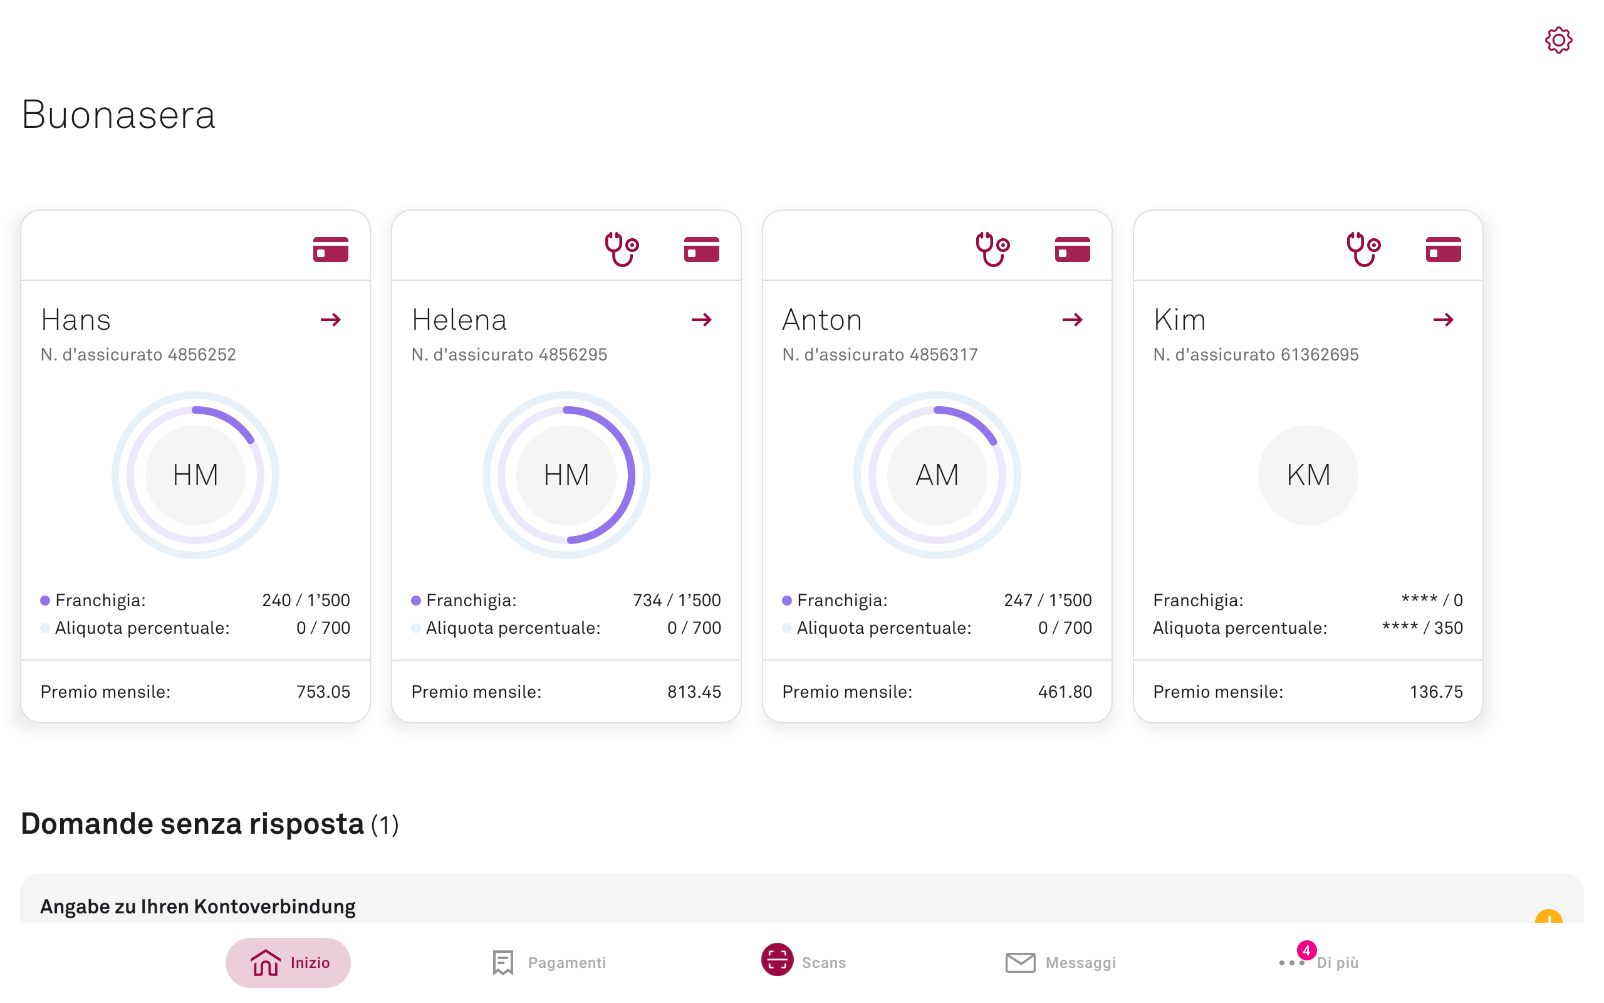Image resolution: width=1604 pixels, height=1003 pixels.
Task: Open Hans's details with arrow
Action: click(x=331, y=320)
